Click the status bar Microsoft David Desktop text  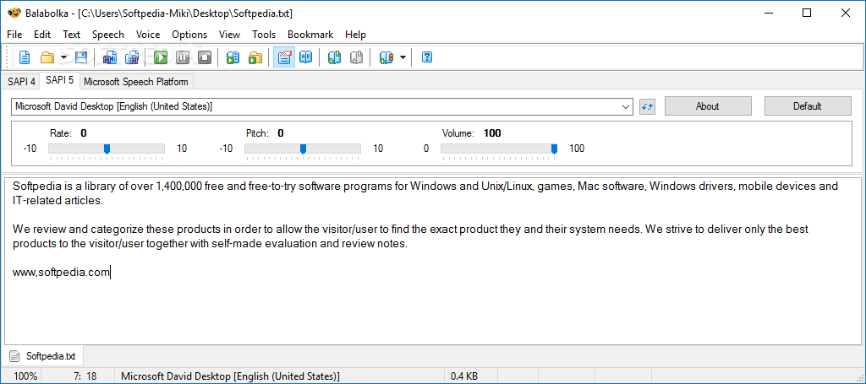pos(230,376)
